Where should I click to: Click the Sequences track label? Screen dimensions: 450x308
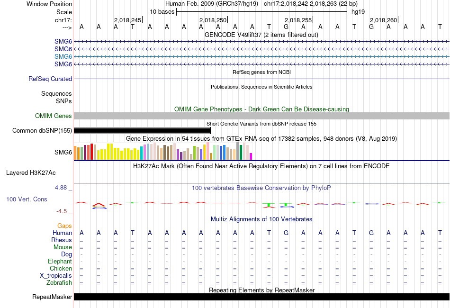56,93
